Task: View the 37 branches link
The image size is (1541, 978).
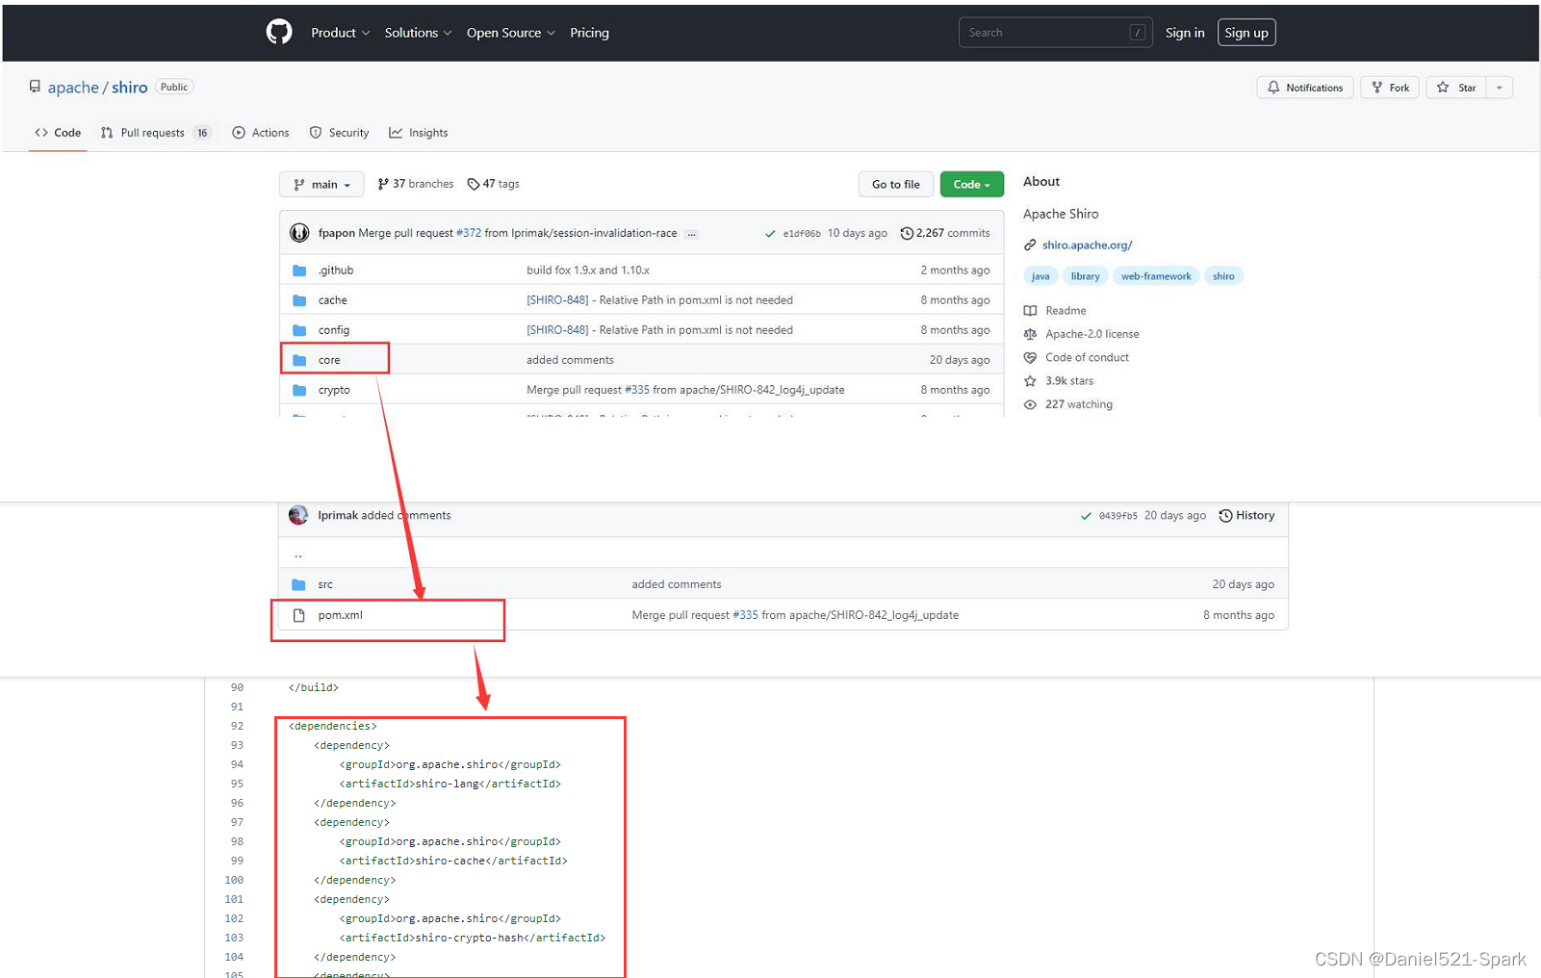Action: tap(416, 184)
